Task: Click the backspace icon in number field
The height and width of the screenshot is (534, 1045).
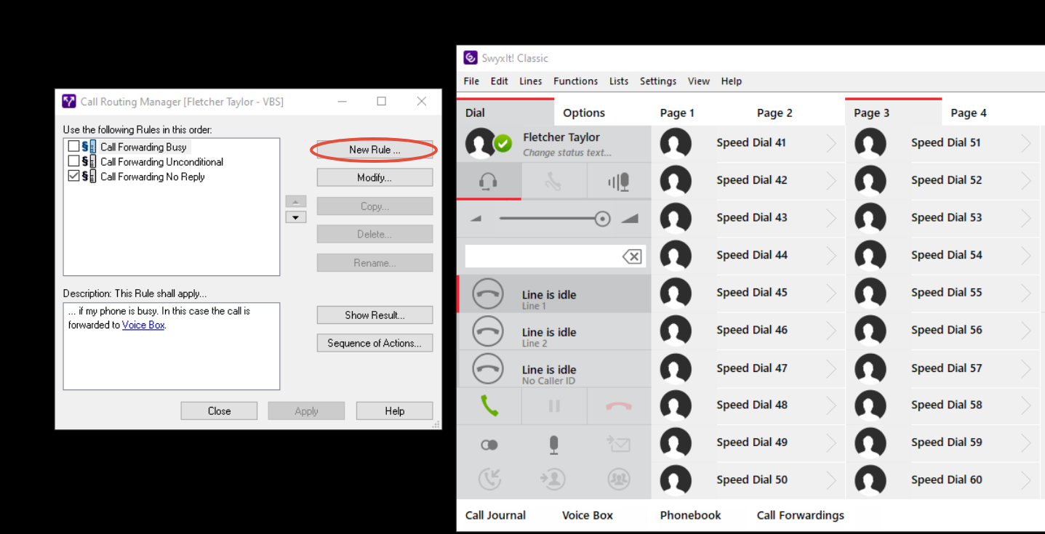Action: click(632, 256)
